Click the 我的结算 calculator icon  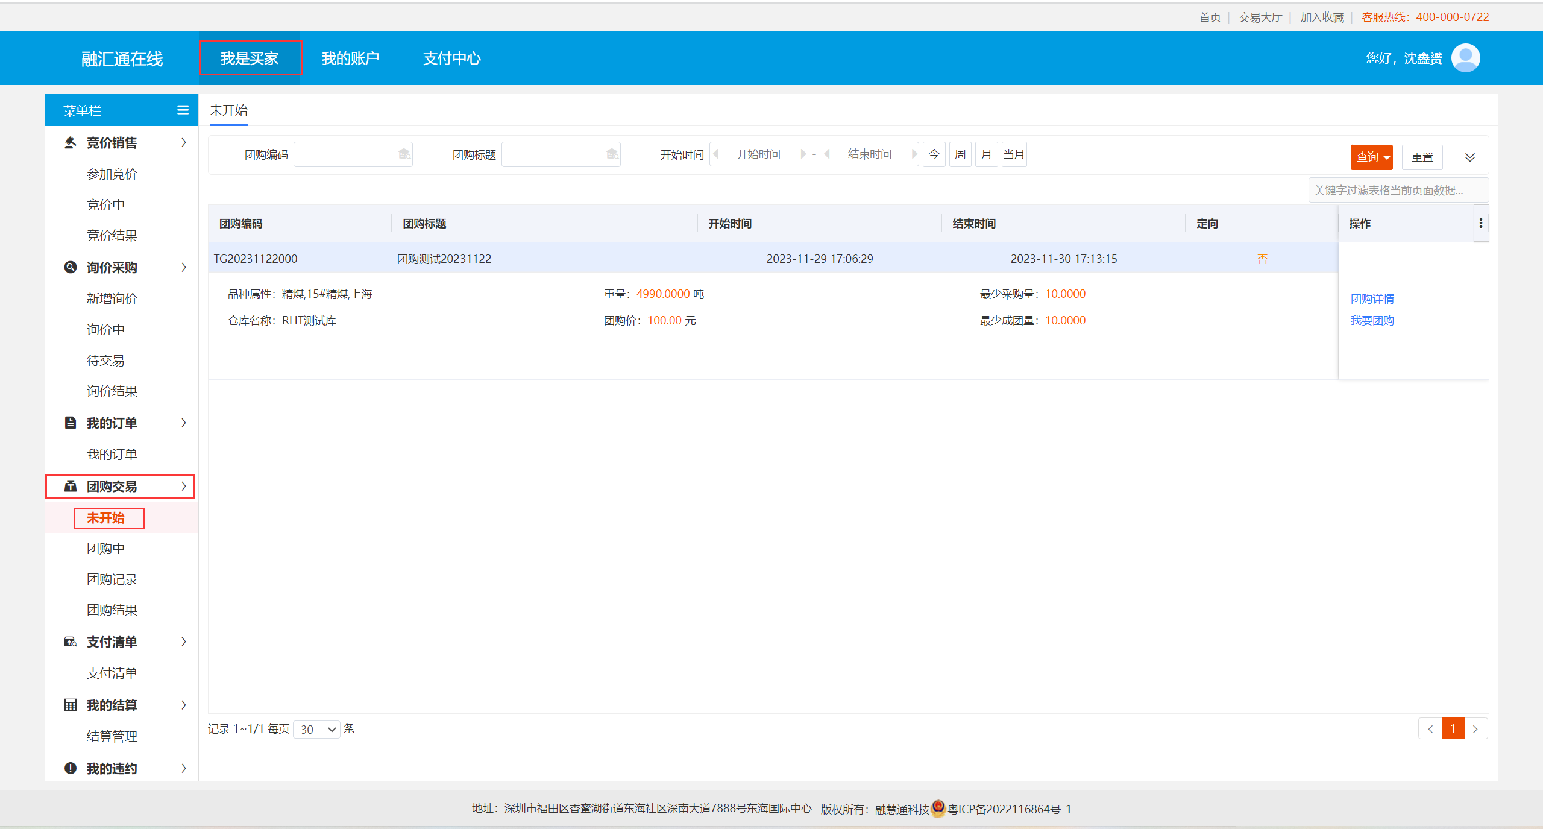point(71,705)
